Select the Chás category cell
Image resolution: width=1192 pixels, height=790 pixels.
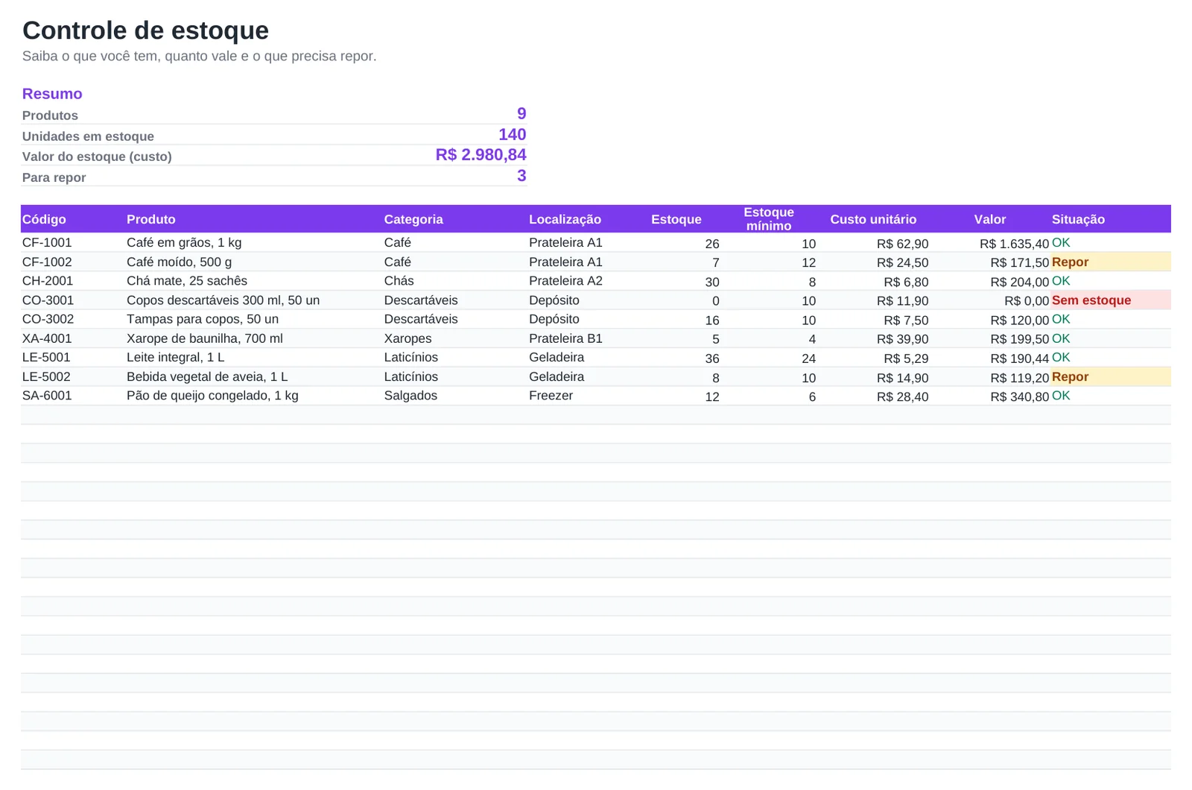[399, 281]
